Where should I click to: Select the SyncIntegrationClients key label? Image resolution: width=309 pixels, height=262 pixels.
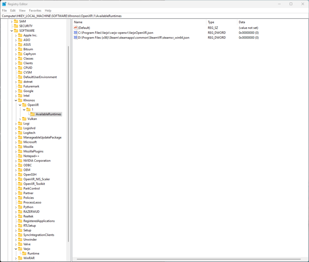pyautogui.click(x=38, y=235)
